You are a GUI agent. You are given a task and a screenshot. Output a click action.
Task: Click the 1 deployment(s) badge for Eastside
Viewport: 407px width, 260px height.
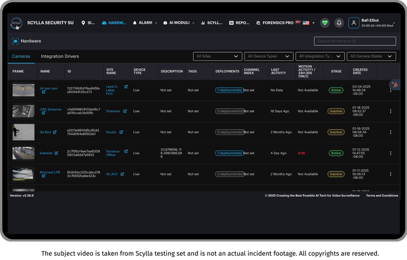230,153
